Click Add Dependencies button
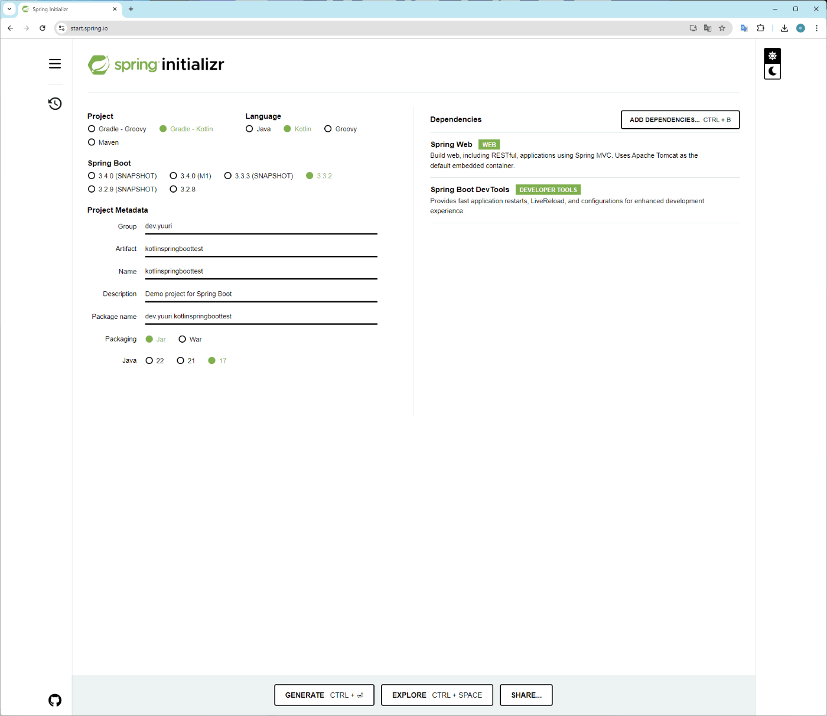 (680, 119)
